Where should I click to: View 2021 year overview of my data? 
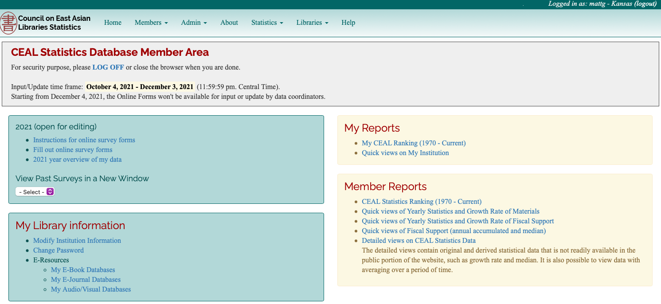click(x=77, y=160)
